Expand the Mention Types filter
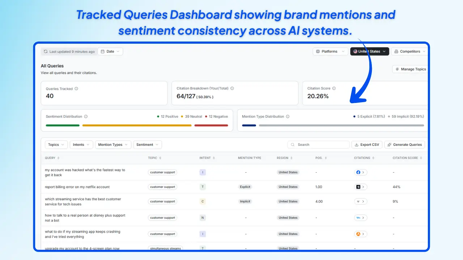Screen dimensions: 463x260 coord(113,144)
